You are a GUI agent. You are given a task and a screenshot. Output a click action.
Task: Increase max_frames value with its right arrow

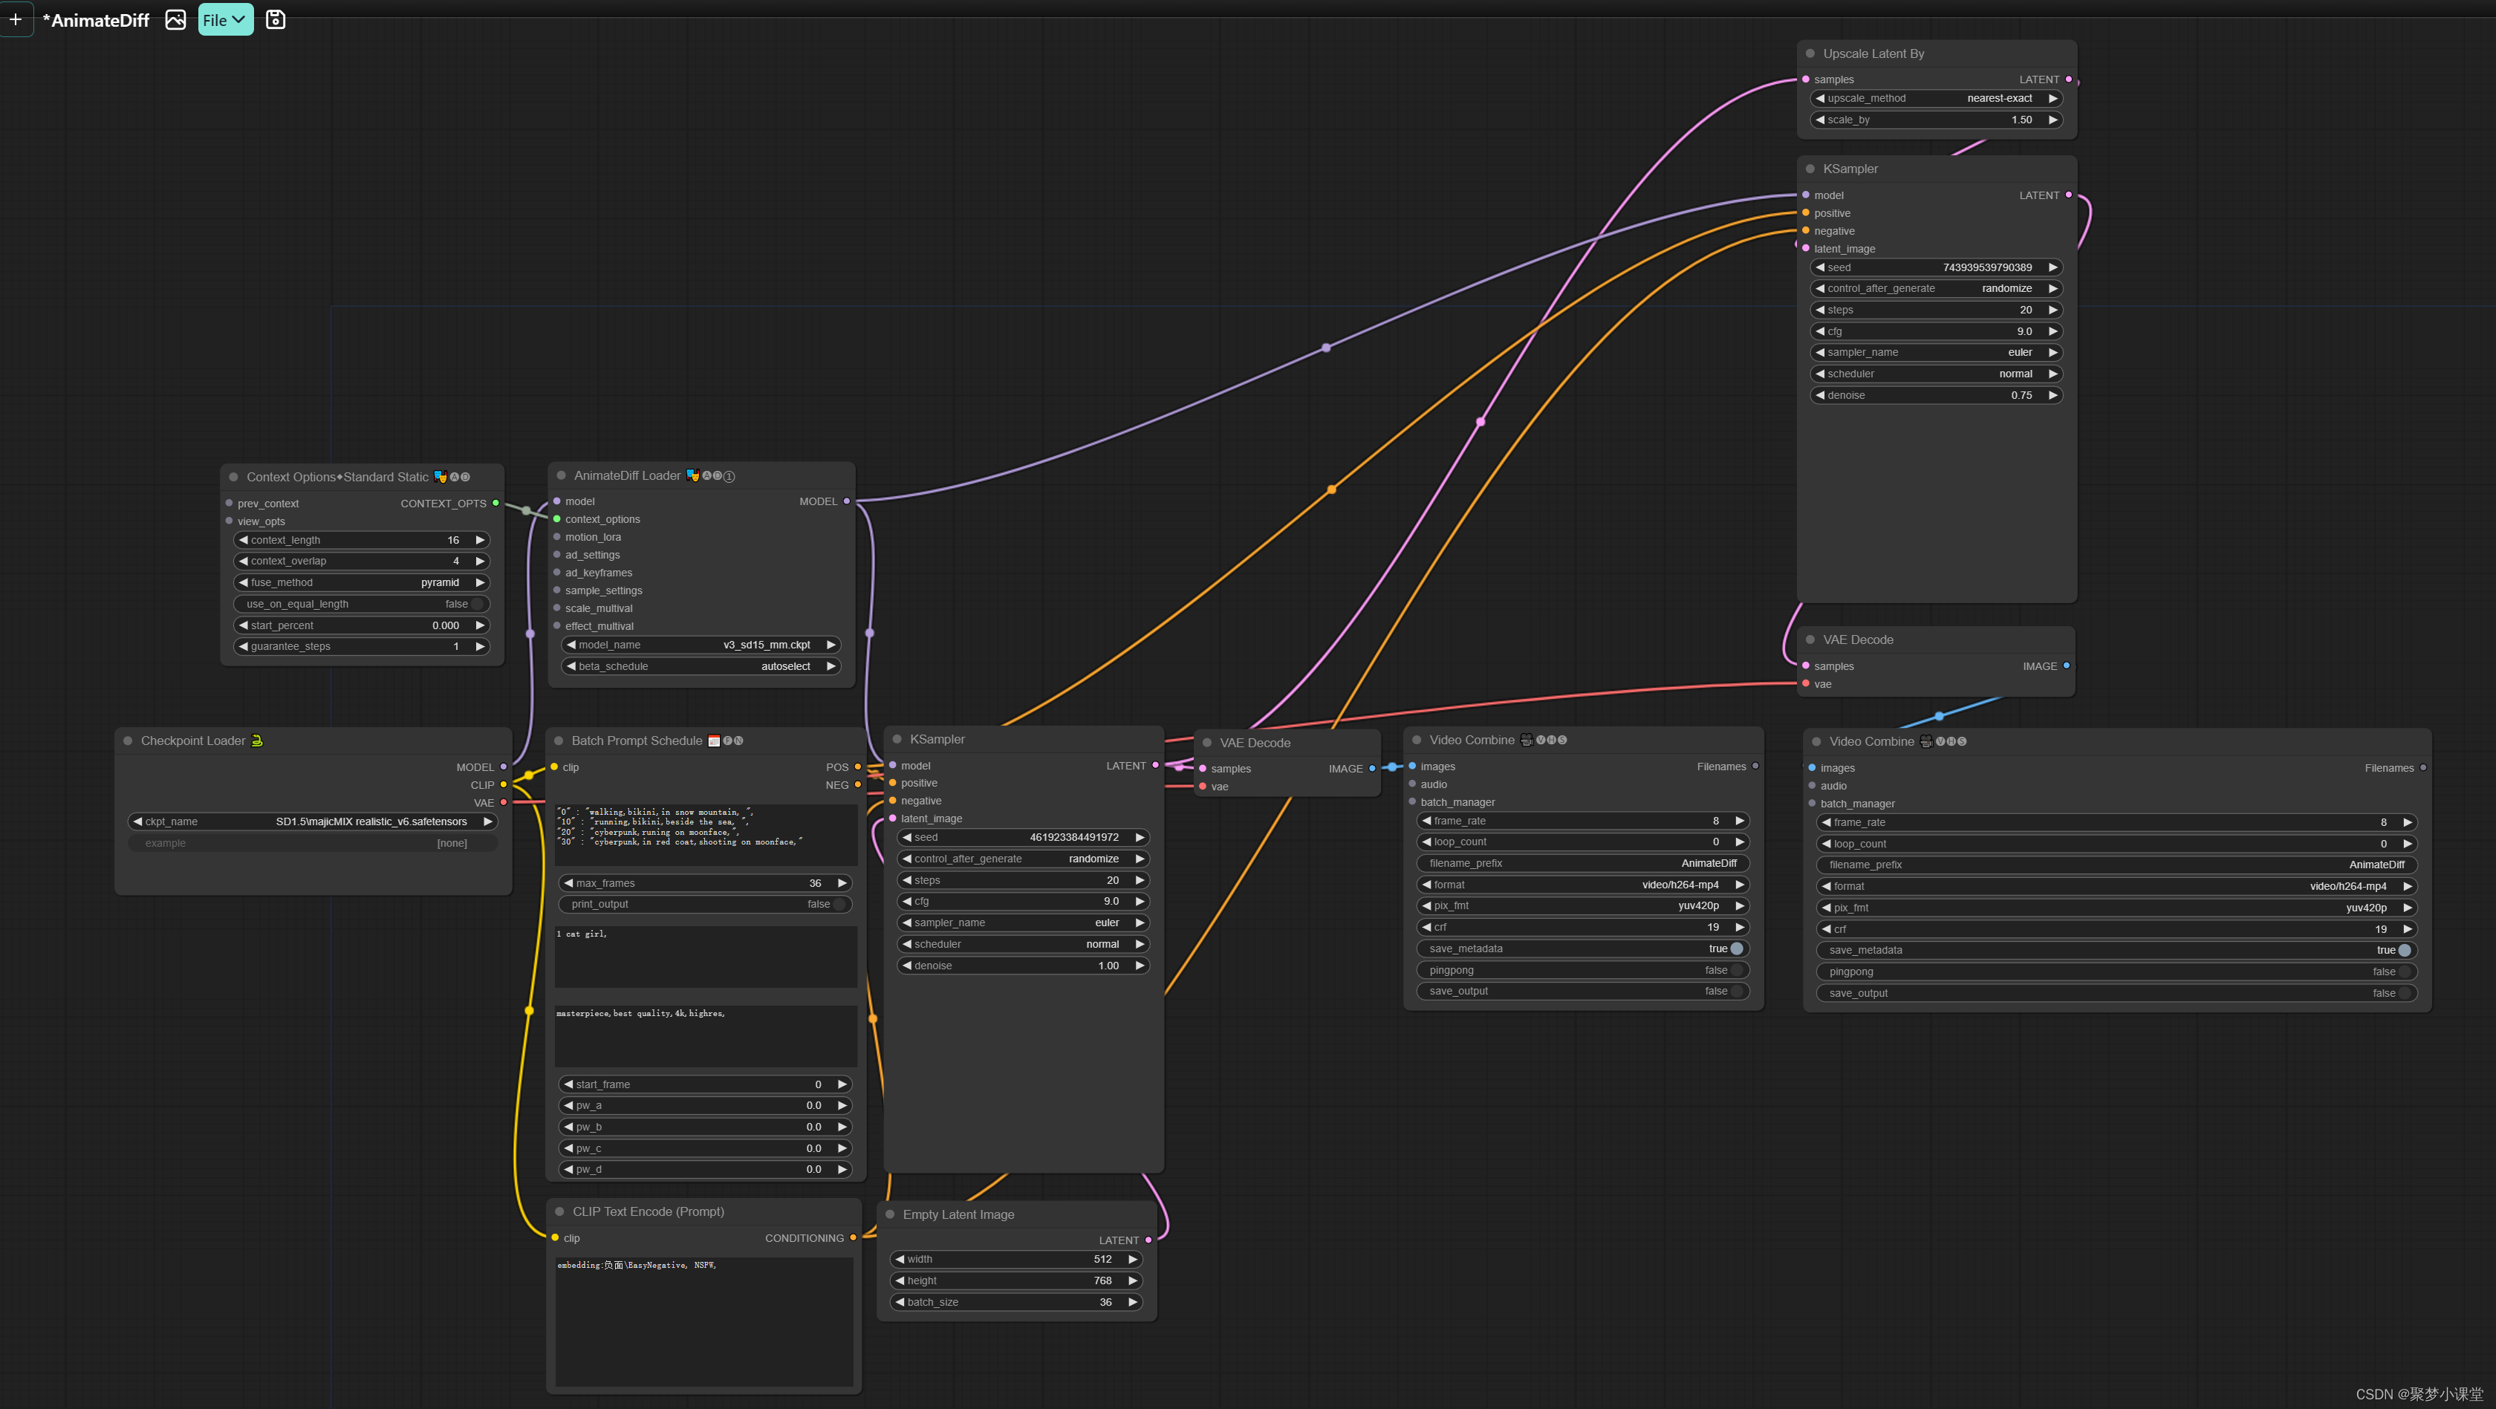(842, 883)
